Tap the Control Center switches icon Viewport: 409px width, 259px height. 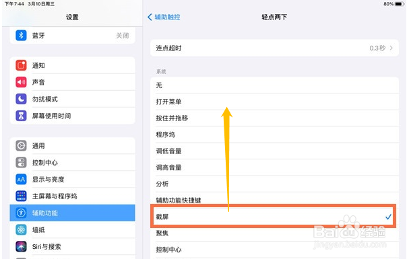[21, 162]
